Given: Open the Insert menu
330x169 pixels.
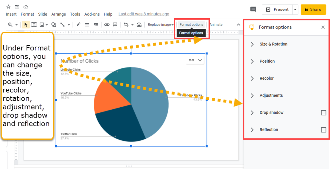Looking at the screenshot, I should [11, 14].
